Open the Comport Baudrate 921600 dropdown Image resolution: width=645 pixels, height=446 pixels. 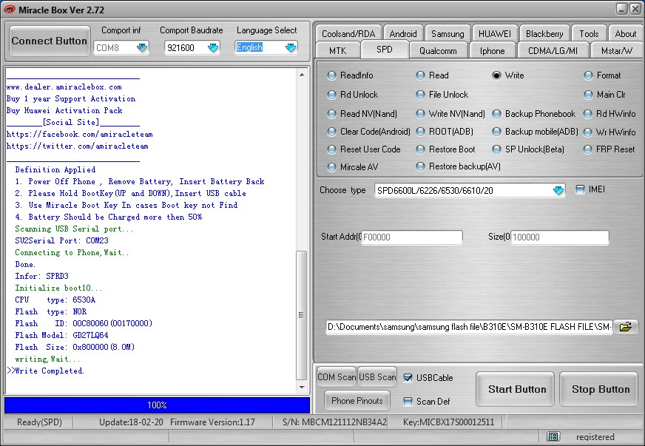[213, 48]
